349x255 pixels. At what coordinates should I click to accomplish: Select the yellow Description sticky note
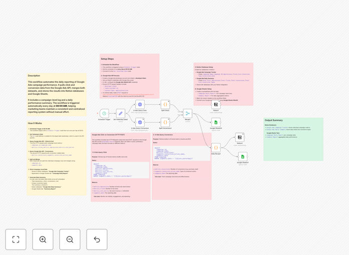pos(57,95)
